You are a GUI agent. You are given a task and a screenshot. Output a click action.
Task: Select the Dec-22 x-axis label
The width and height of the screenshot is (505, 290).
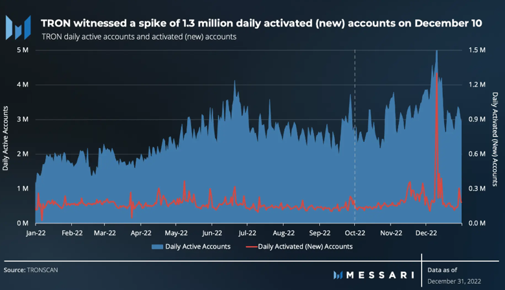pos(426,233)
